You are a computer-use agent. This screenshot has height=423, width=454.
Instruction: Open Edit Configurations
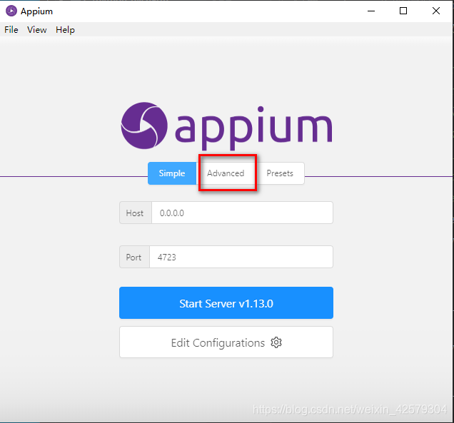point(226,342)
